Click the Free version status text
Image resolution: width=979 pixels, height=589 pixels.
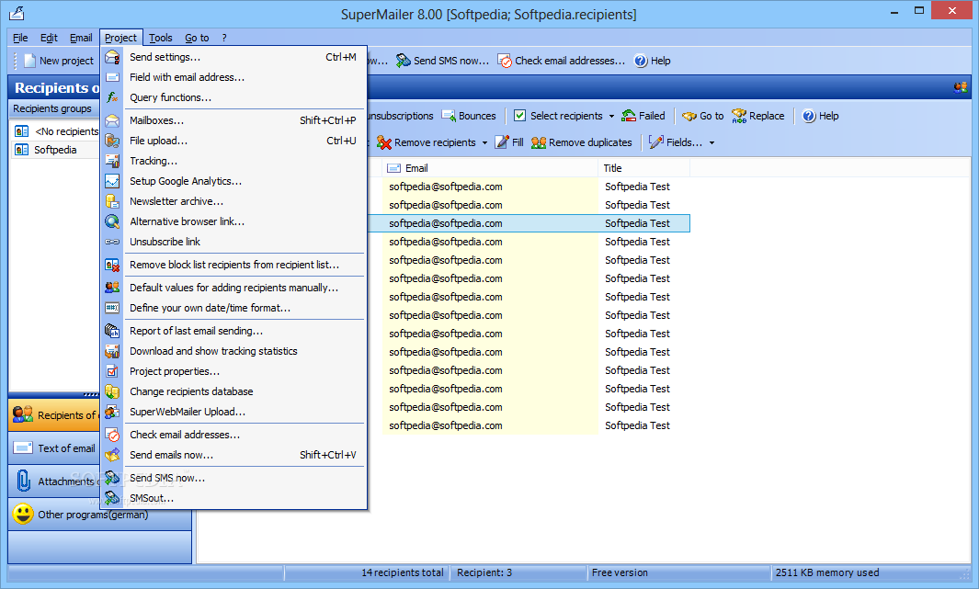click(620, 572)
